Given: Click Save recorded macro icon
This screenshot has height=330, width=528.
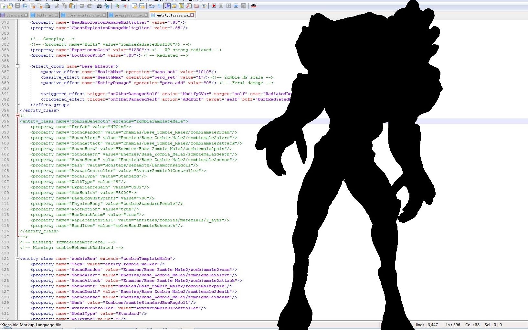Looking at the screenshot, I should 243,6.
